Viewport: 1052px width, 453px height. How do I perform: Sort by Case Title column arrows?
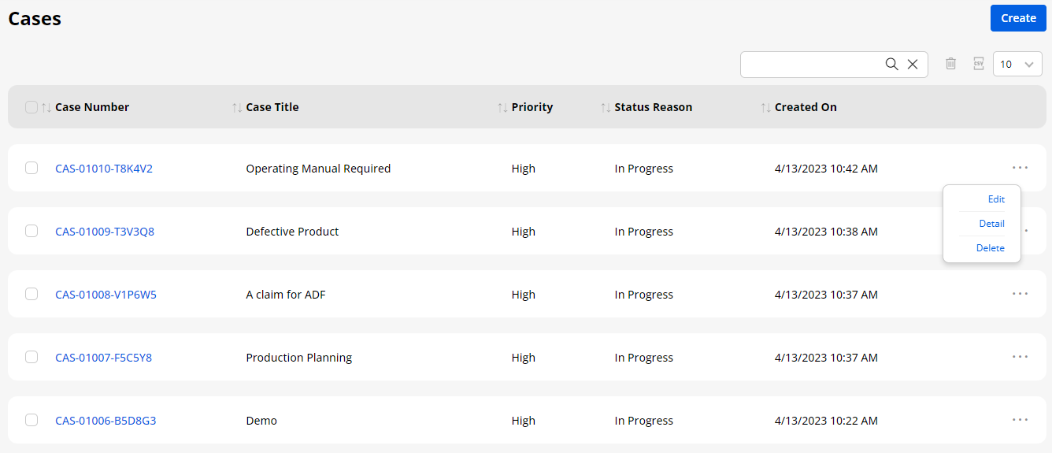click(x=237, y=107)
